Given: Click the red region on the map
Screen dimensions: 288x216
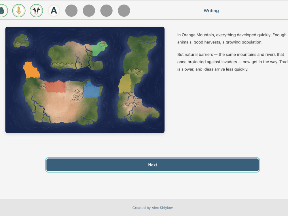Looking at the screenshot, I should (x=56, y=87).
